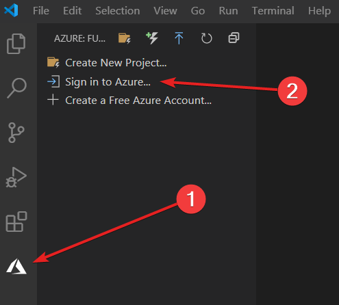Viewport: 339px width, 305px height.
Task: Open the Terminal menu
Action: click(273, 11)
